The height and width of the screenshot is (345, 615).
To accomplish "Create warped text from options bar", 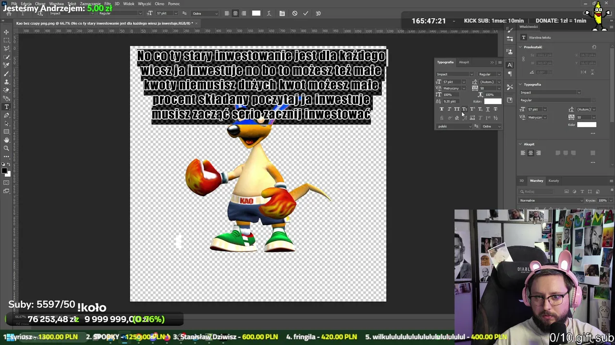I will pos(269,13).
